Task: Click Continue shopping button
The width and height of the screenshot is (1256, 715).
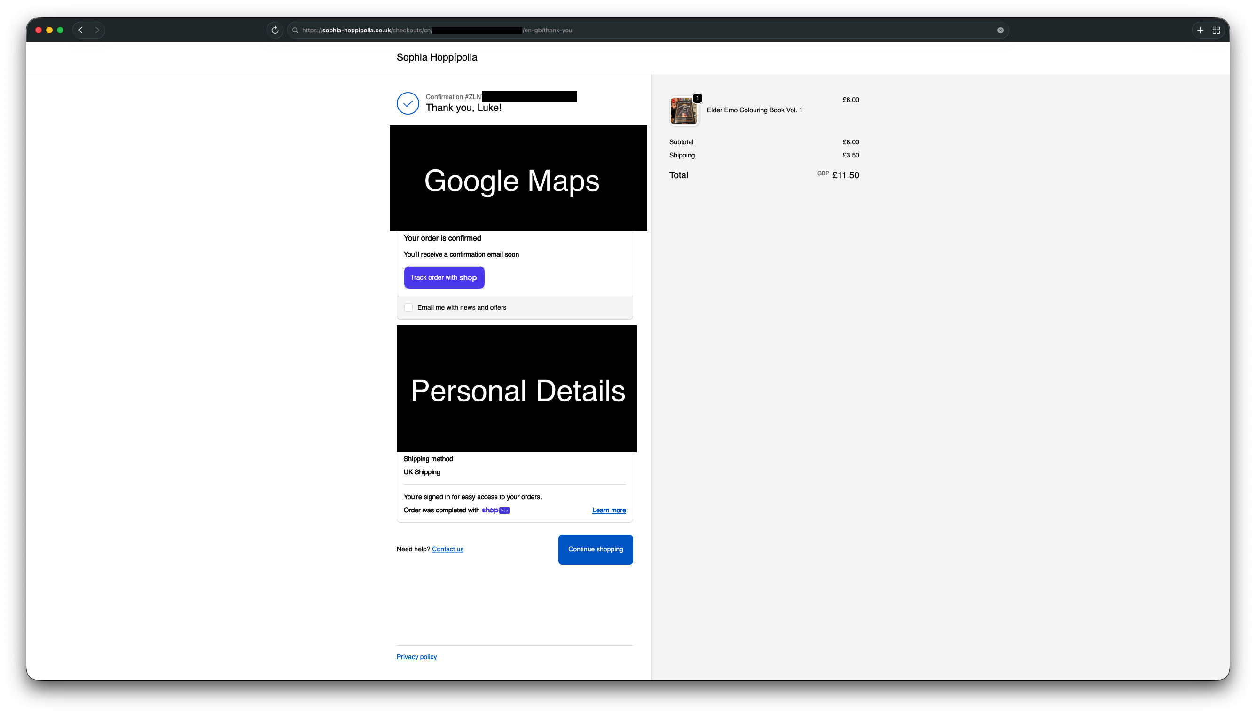Action: click(x=595, y=549)
